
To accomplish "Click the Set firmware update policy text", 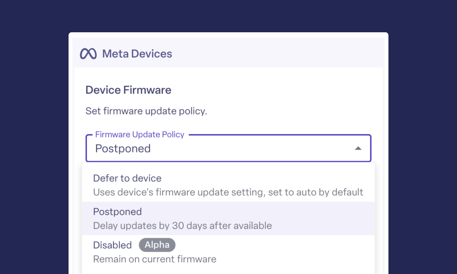I will (x=146, y=111).
